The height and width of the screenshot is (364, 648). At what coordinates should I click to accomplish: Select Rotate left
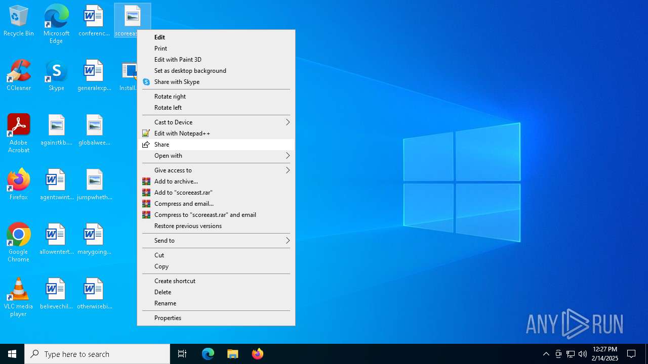point(216,108)
